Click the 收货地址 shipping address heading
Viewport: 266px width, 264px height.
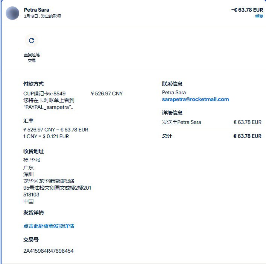(33, 151)
